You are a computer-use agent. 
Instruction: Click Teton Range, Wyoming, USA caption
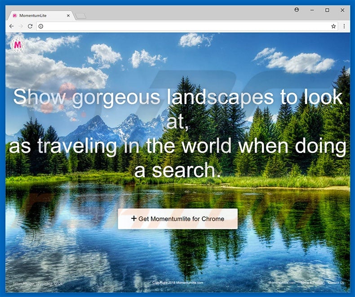37,284
